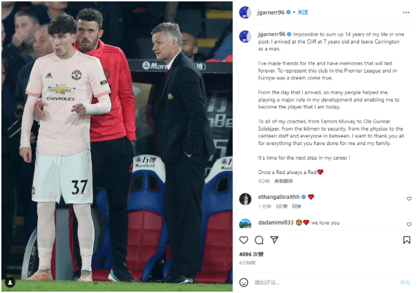Image resolution: width=417 pixels, height=293 pixels.
Task: Open the three-dot more options menu
Action: tap(406, 12)
